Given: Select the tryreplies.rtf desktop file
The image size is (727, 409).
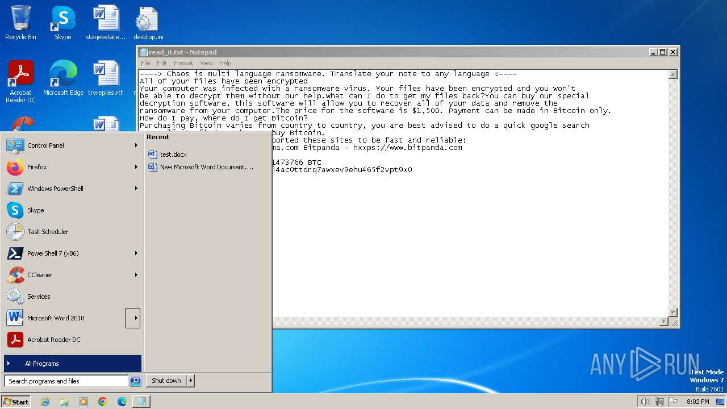Looking at the screenshot, I should 106,78.
